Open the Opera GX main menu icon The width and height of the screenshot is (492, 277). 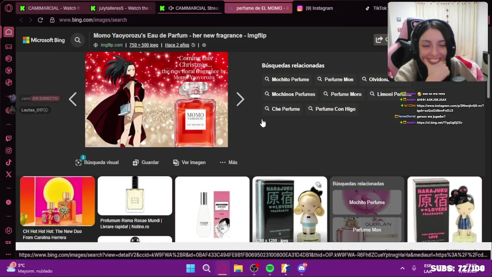8,8
